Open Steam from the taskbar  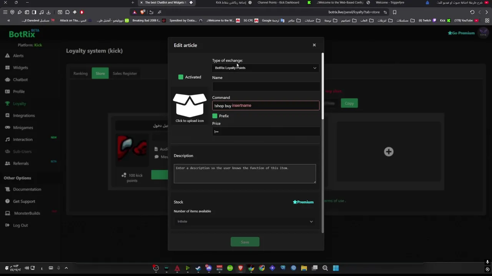(x=198, y=268)
